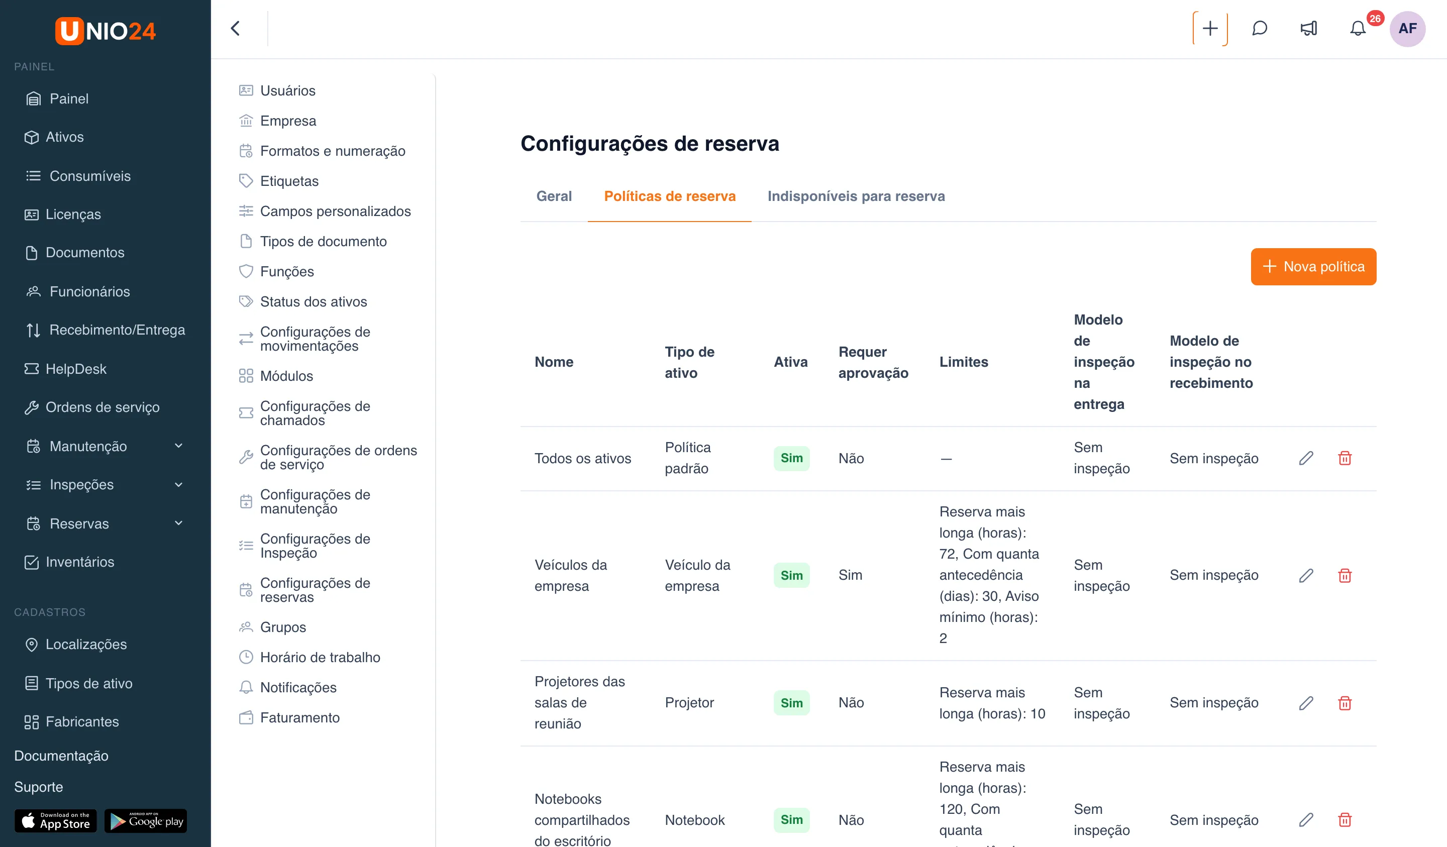Edit the Projetores das salas policy

click(x=1306, y=702)
